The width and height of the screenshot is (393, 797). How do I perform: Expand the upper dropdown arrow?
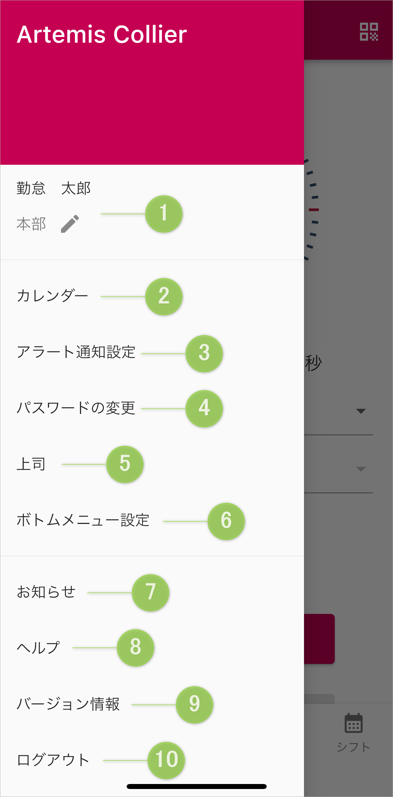pos(361,411)
